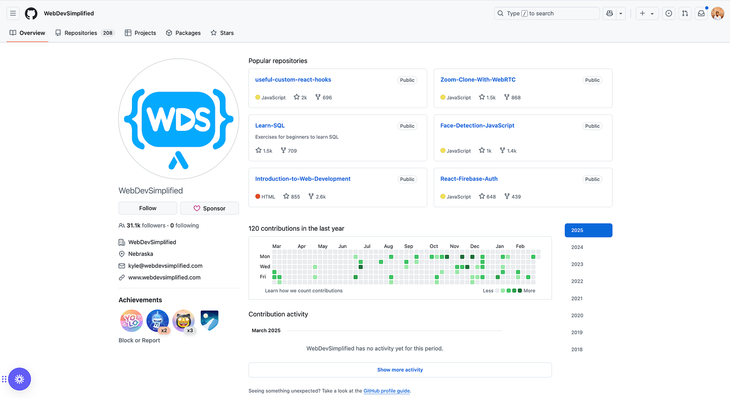Open the Pull Shark x2 achievement badge
Screen dimensions: 730x398
pos(158,321)
